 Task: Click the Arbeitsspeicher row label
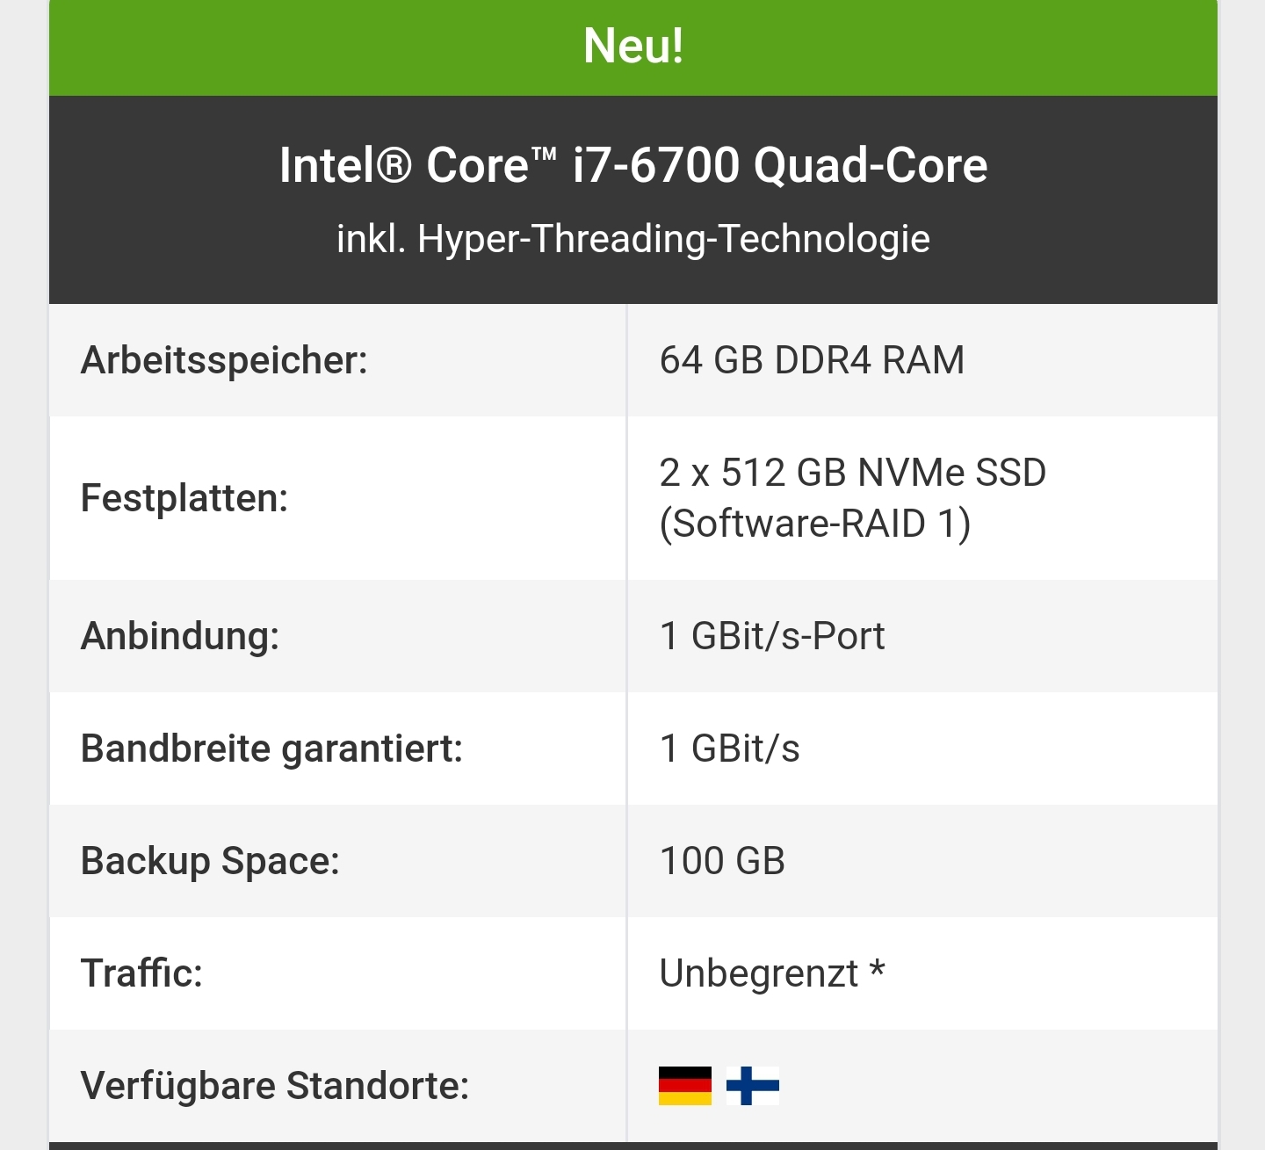[224, 360]
